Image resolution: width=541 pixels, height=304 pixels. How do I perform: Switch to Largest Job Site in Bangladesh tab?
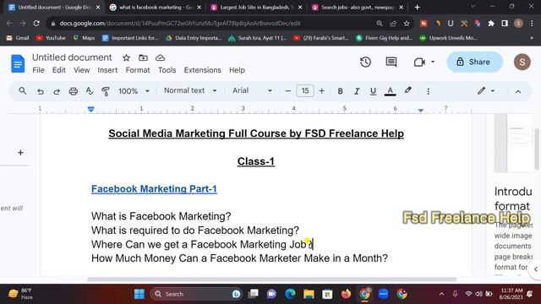tap(256, 8)
